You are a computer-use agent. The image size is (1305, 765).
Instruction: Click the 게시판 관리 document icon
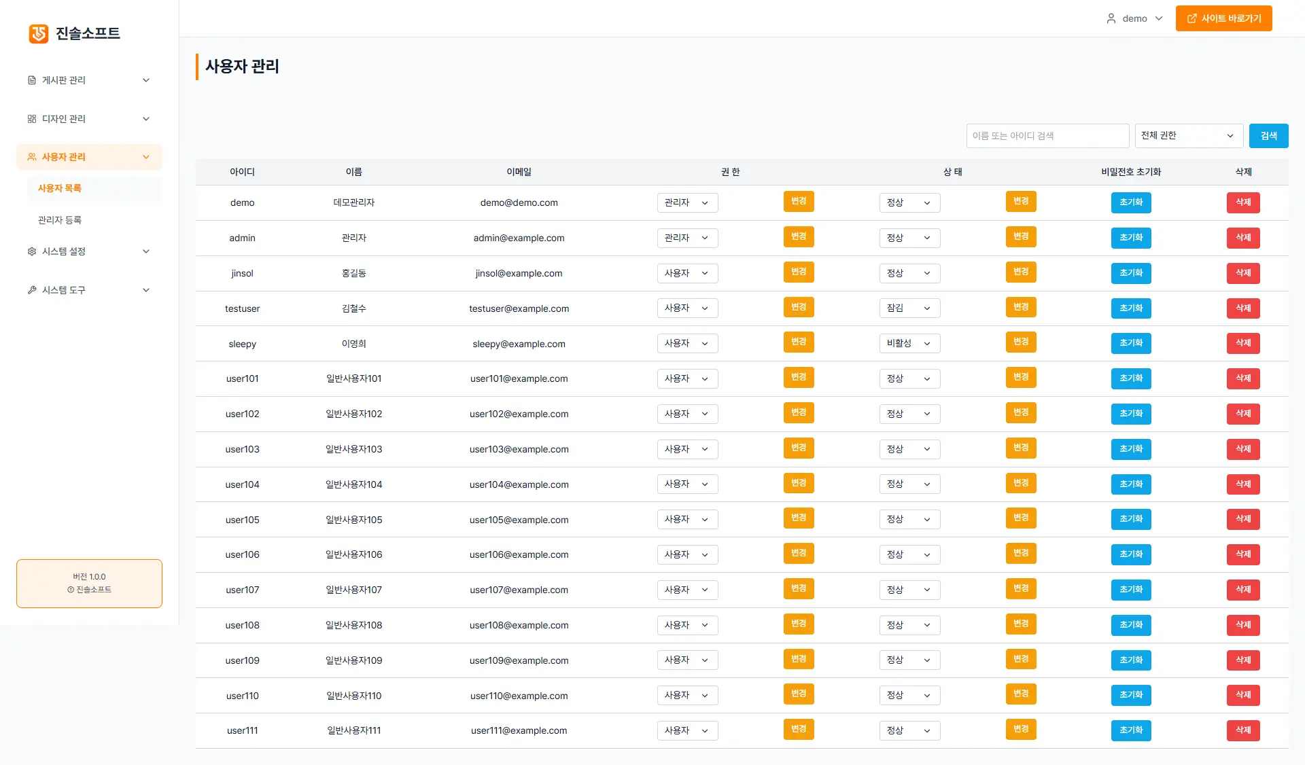tap(32, 80)
